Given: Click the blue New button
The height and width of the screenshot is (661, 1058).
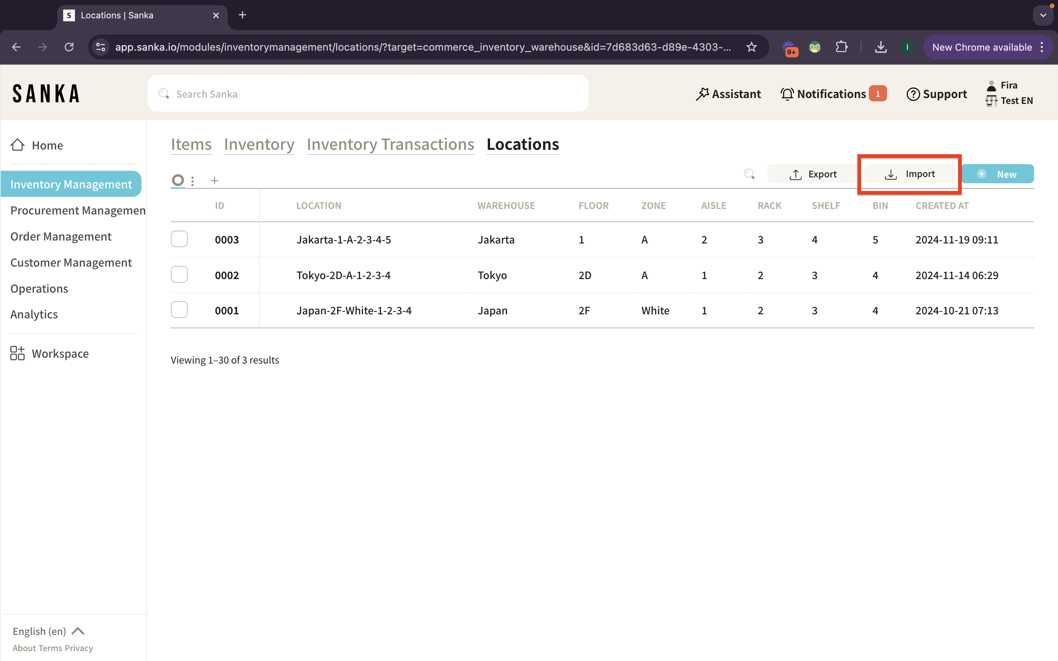Looking at the screenshot, I should [x=997, y=174].
